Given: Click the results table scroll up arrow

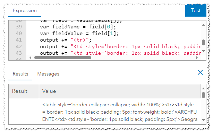Looking at the screenshot, I should pyautogui.click(x=203, y=89).
